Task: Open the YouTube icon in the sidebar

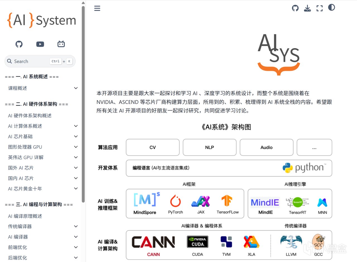Action: tap(40, 44)
